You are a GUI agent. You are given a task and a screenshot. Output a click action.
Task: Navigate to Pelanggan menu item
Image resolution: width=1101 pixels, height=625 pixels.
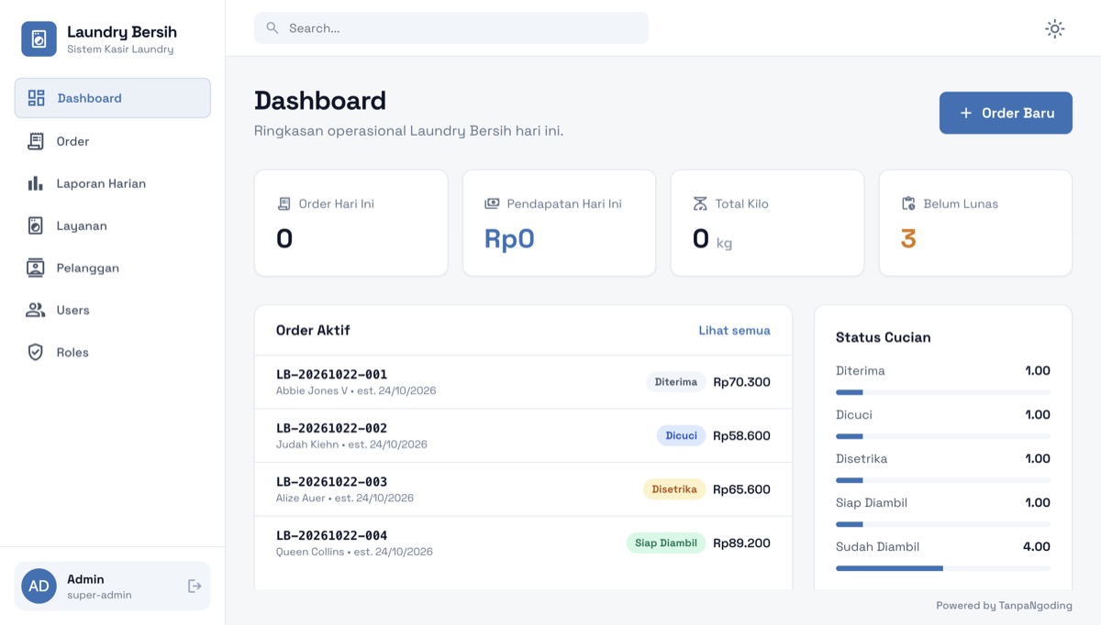(113, 268)
